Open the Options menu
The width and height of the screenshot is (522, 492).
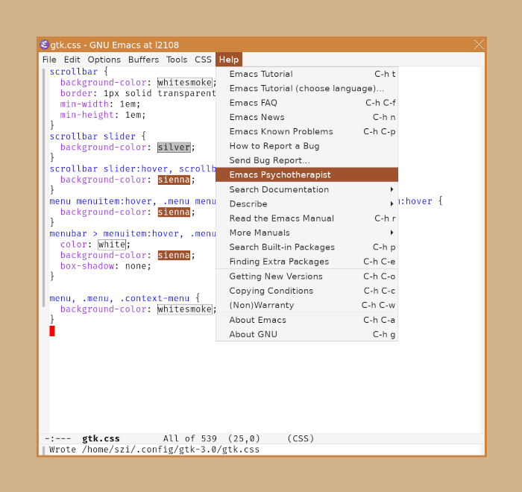click(x=104, y=60)
